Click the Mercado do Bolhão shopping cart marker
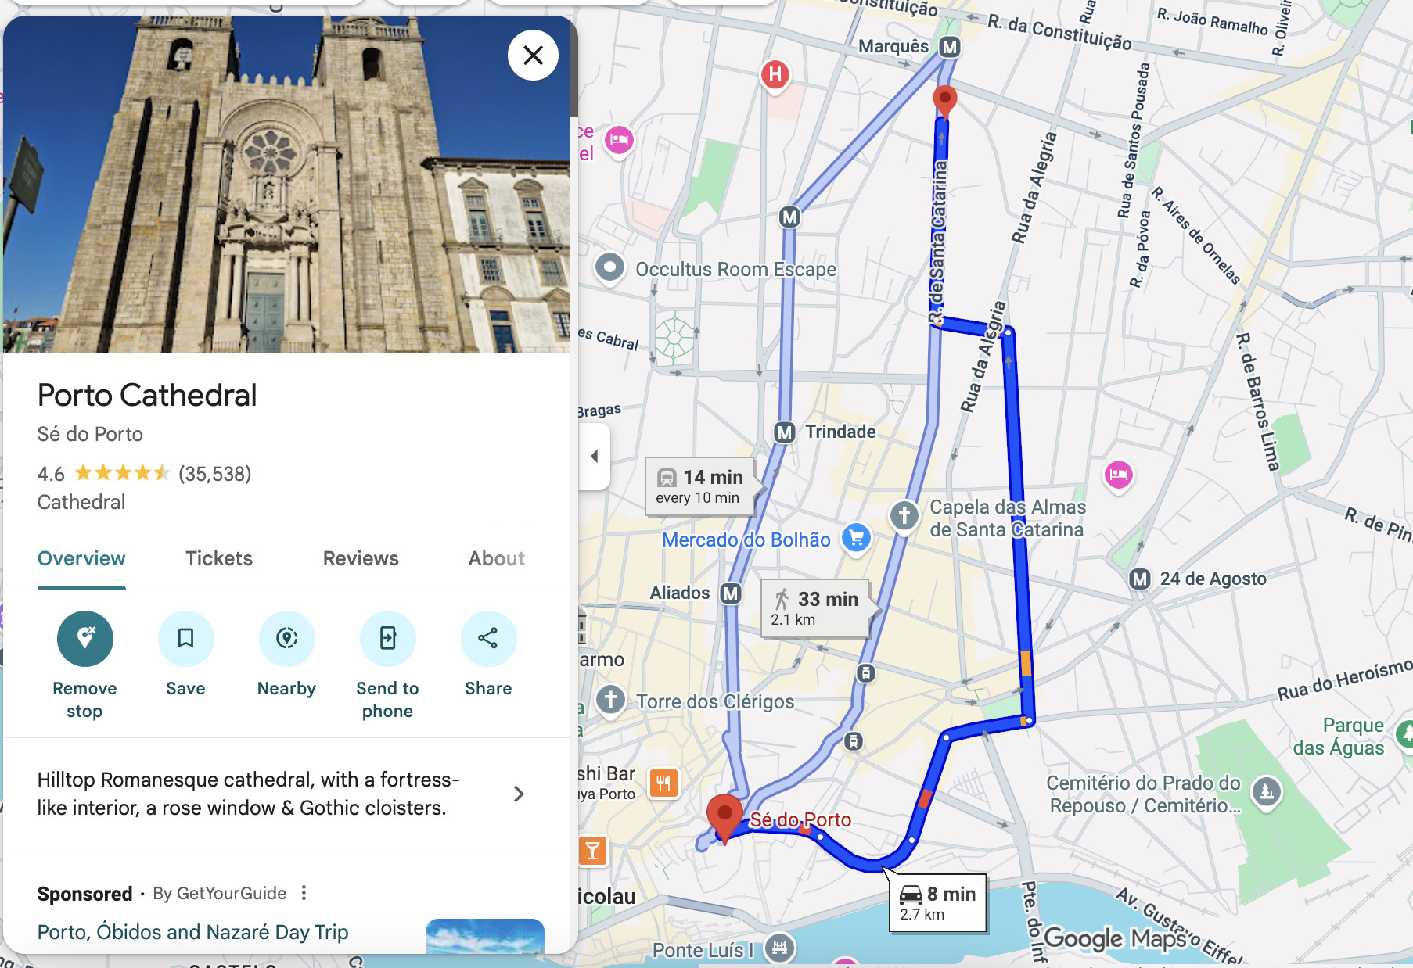This screenshot has width=1413, height=968. pyautogui.click(x=856, y=538)
